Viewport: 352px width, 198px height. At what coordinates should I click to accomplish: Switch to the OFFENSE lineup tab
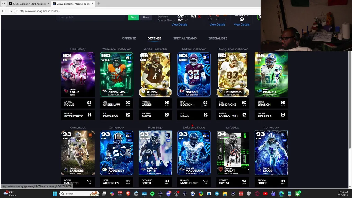[x=129, y=38]
